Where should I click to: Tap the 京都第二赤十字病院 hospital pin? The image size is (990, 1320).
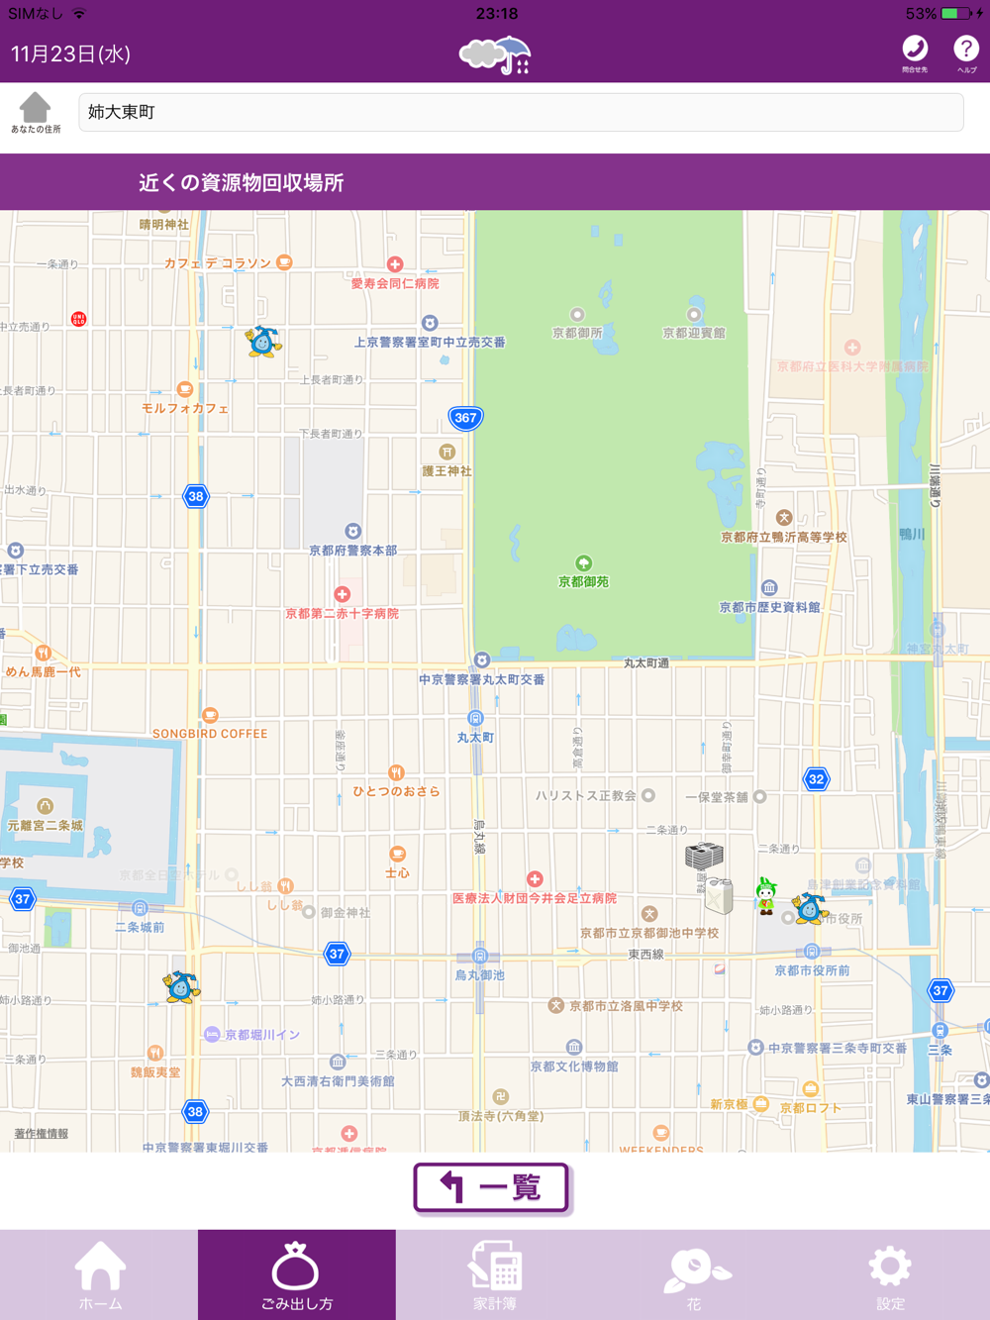coord(343,594)
